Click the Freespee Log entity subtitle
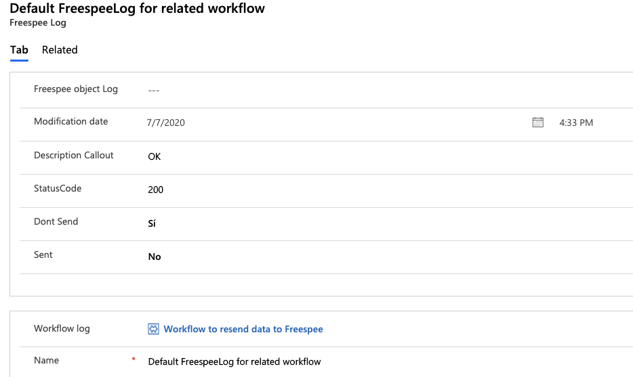This screenshot has width=633, height=377. [x=38, y=23]
